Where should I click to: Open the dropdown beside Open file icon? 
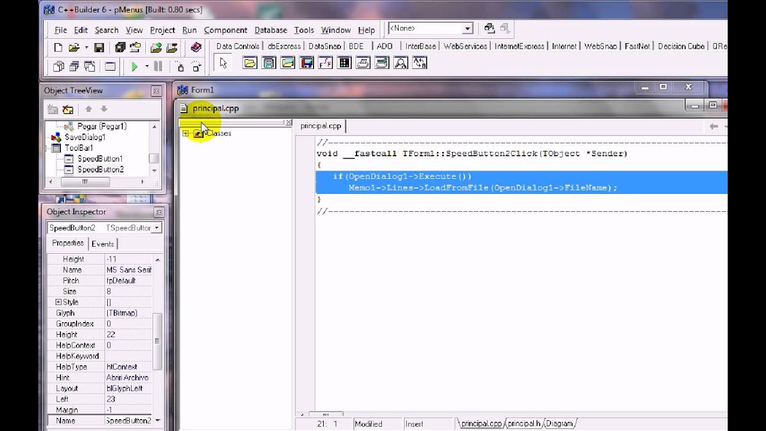point(86,48)
